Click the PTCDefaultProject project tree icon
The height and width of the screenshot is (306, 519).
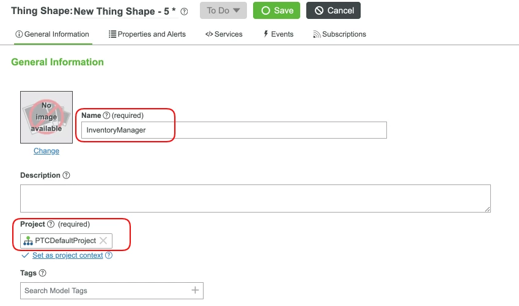click(28, 241)
